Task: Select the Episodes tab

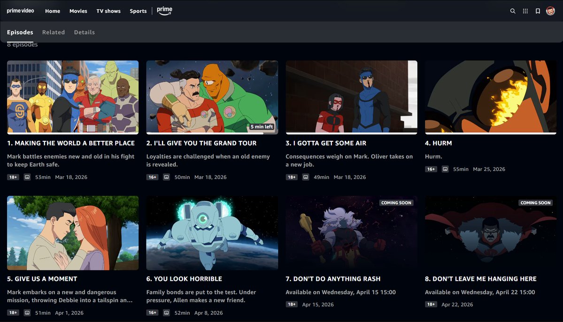Action: [x=20, y=32]
